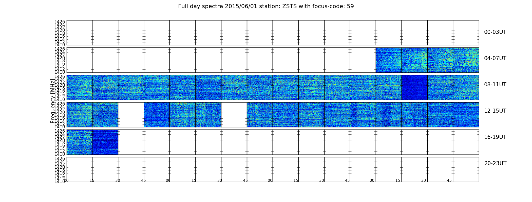The image size is (532, 202).
Task: Open the dark blue spectrum panel in 08-11UT row
Action: click(414, 87)
